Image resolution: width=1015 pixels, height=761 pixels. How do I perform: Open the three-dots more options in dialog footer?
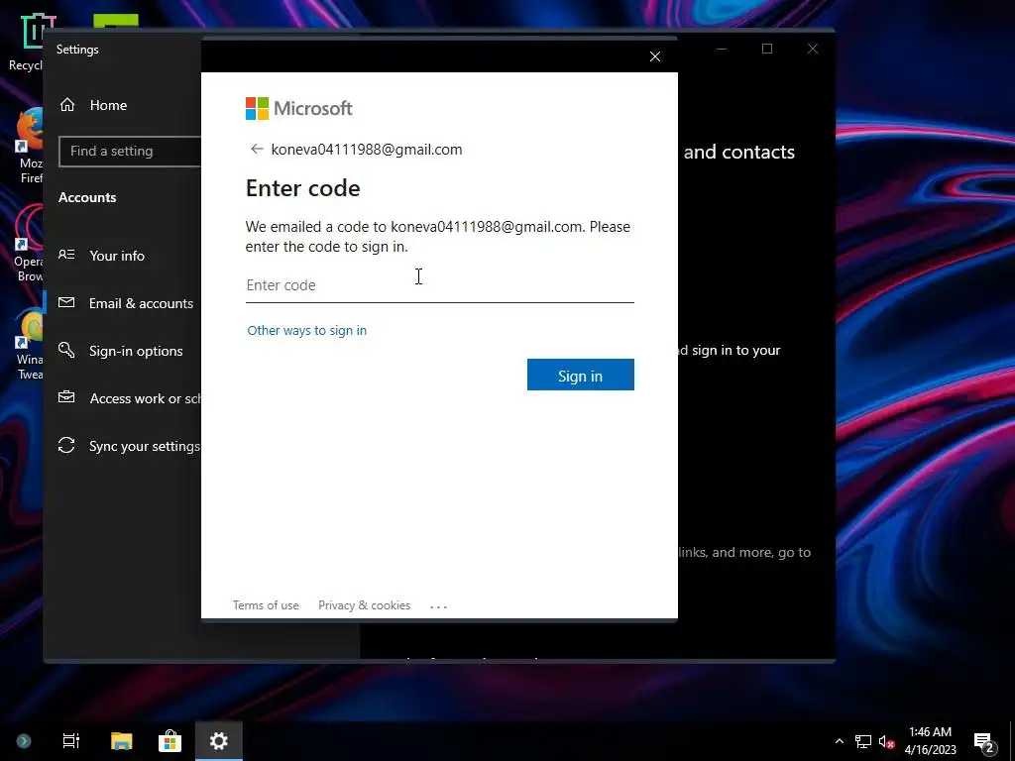(x=438, y=606)
